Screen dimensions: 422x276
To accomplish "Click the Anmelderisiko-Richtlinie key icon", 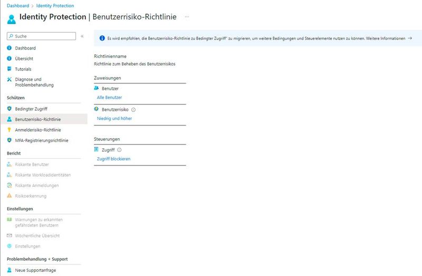I will [x=9, y=129].
